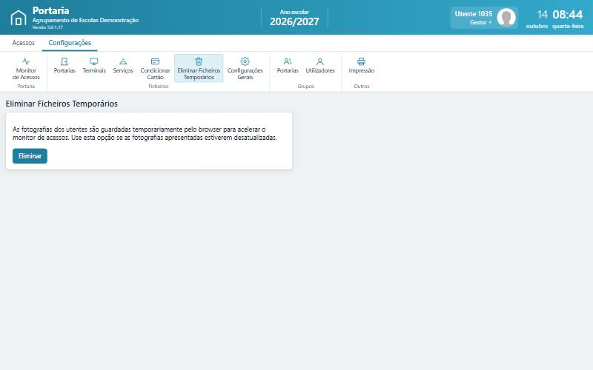Screen dimensions: 593x370
Task: Select the Configurações tab
Action: tap(70, 43)
